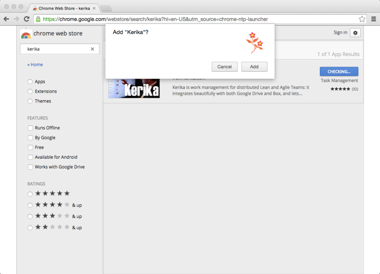380x274 pixels.
Task: Select the Themes radio option
Action: pyautogui.click(x=30, y=101)
